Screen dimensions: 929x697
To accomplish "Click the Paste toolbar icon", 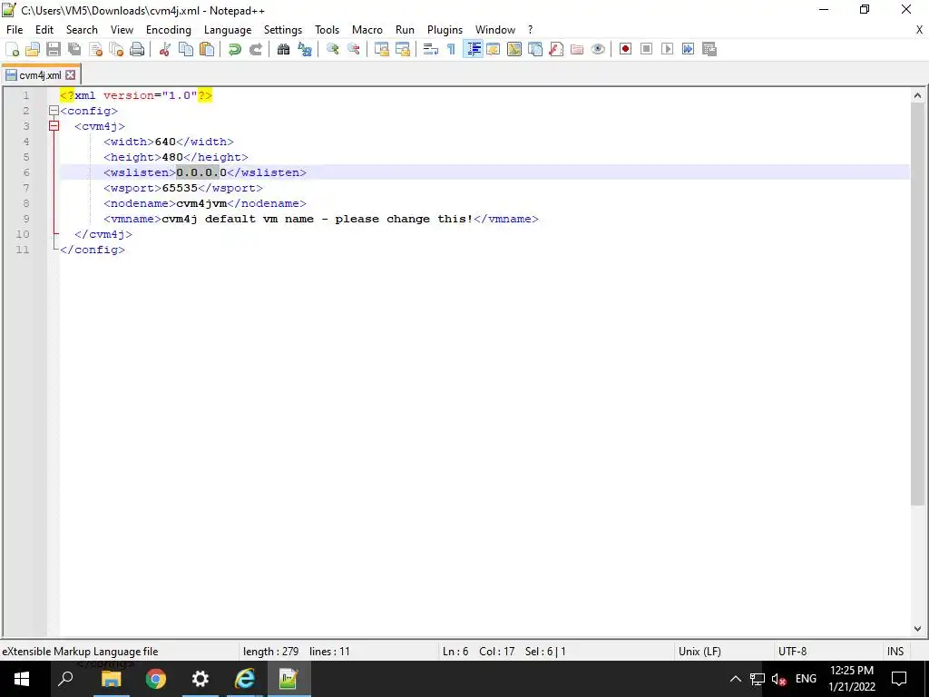I will click(x=207, y=49).
